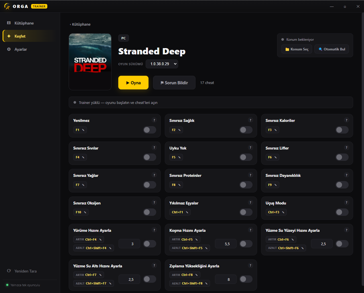Open help for Yenilmez cheat
Image resolution: width=364 pixels, height=293 pixels.
coord(154,120)
